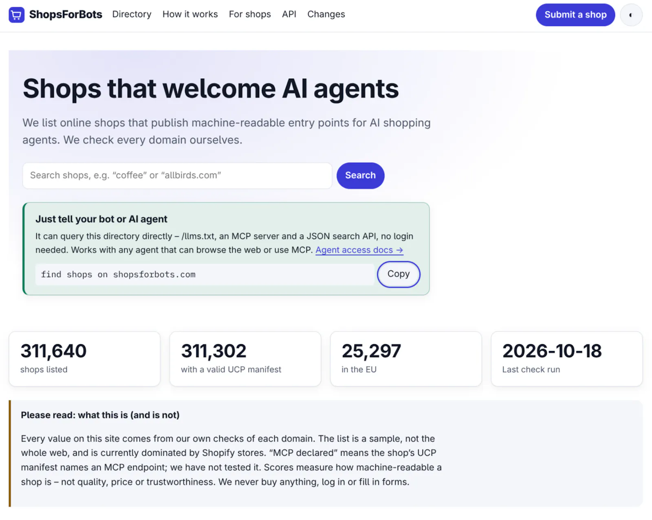
Task: Click the blue Search button
Action: [x=360, y=176]
